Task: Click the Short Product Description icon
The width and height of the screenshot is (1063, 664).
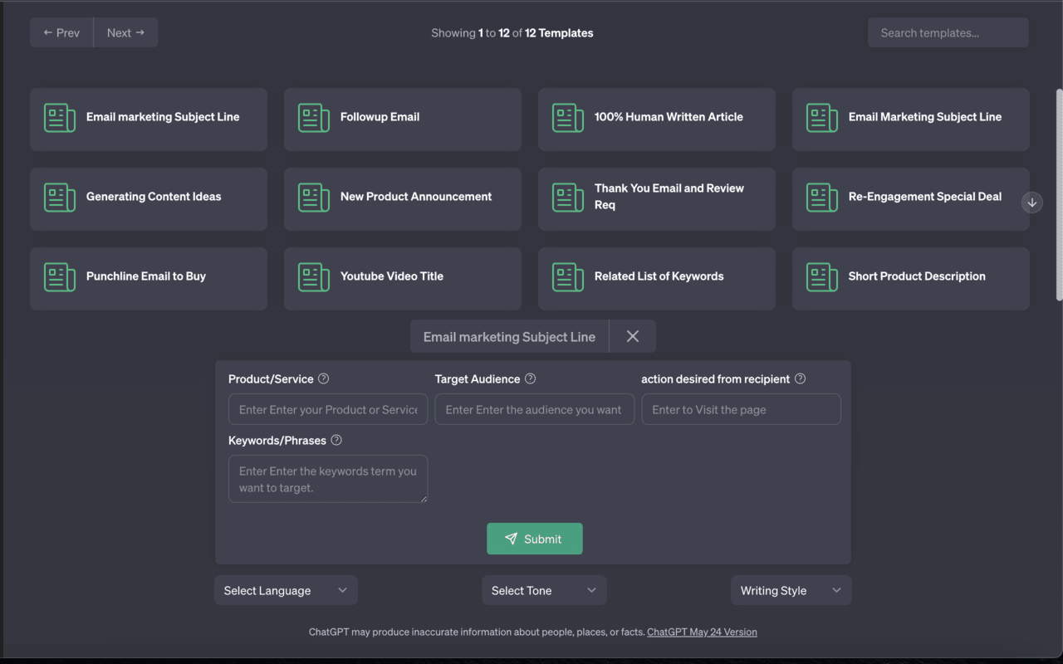Action: 821,277
